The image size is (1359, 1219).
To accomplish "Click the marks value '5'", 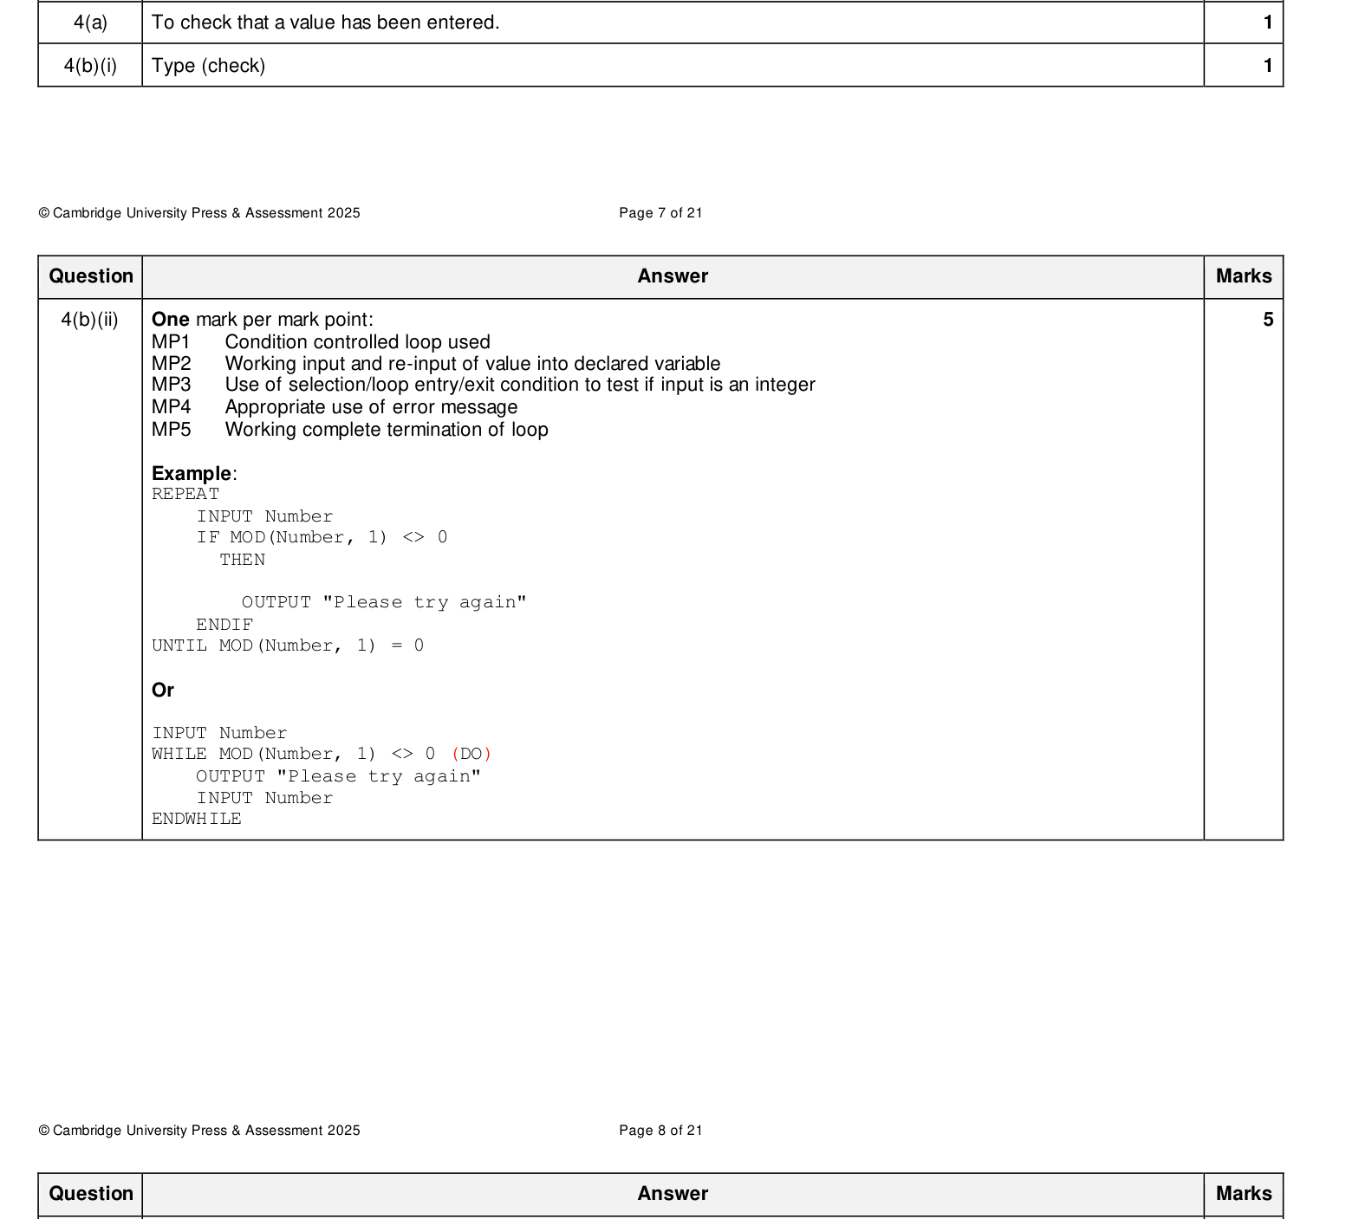I will click(x=1268, y=320).
